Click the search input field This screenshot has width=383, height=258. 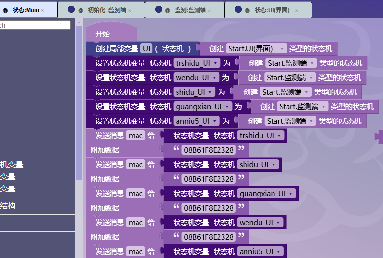pyautogui.click(x=35, y=25)
